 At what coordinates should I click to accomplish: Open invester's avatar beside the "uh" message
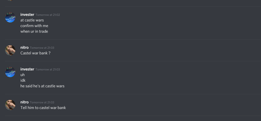10,72
